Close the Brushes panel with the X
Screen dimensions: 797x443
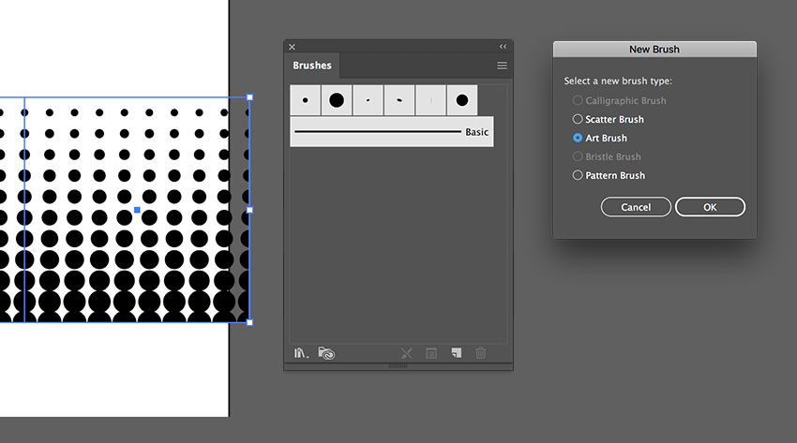click(292, 47)
